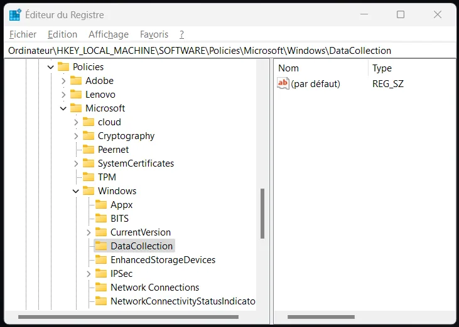Expand the Lenovo key
The width and height of the screenshot is (459, 327).
(x=63, y=95)
